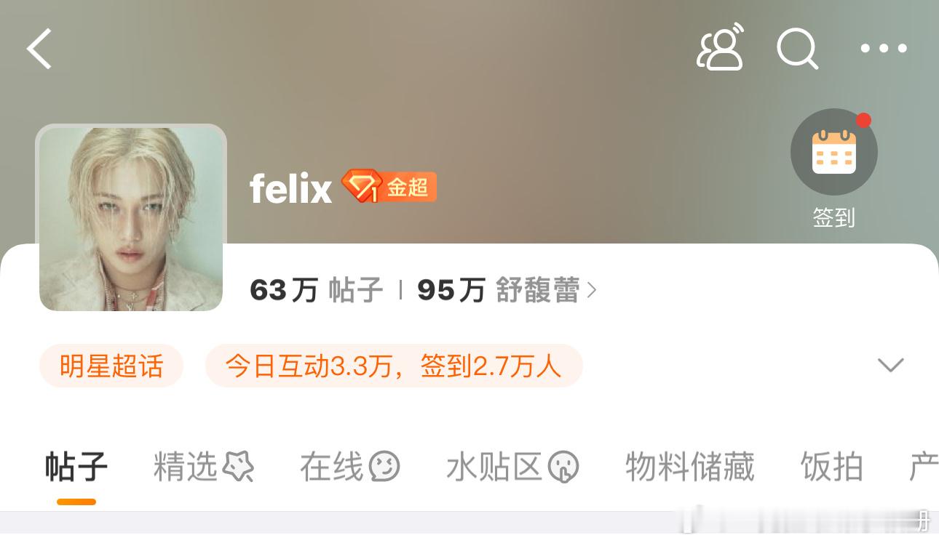Image resolution: width=939 pixels, height=543 pixels.
Task: Open the three-dots more menu
Action: click(884, 49)
